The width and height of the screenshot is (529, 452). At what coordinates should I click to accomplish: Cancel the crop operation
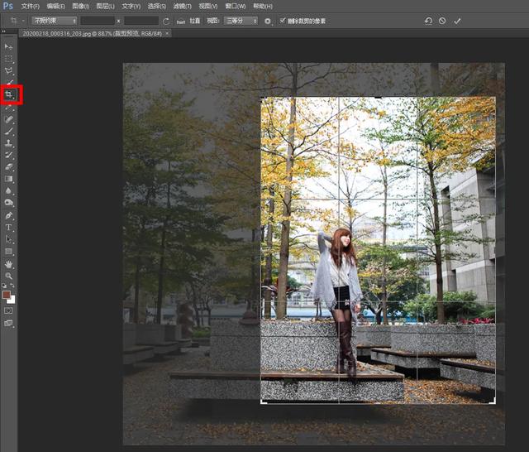coord(442,20)
